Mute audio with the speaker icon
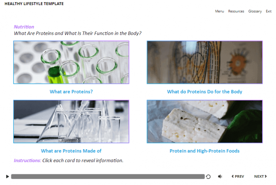 pos(220,176)
